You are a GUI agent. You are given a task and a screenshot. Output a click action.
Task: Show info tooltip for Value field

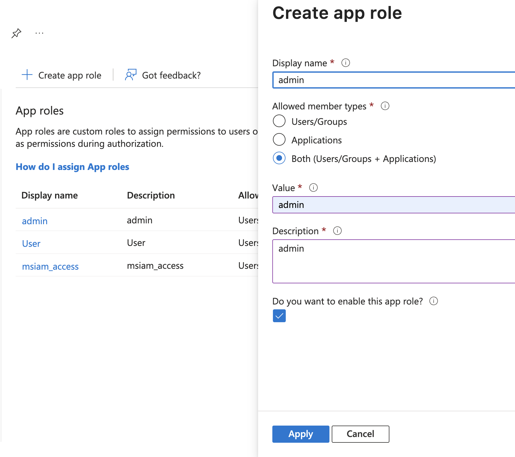point(313,188)
